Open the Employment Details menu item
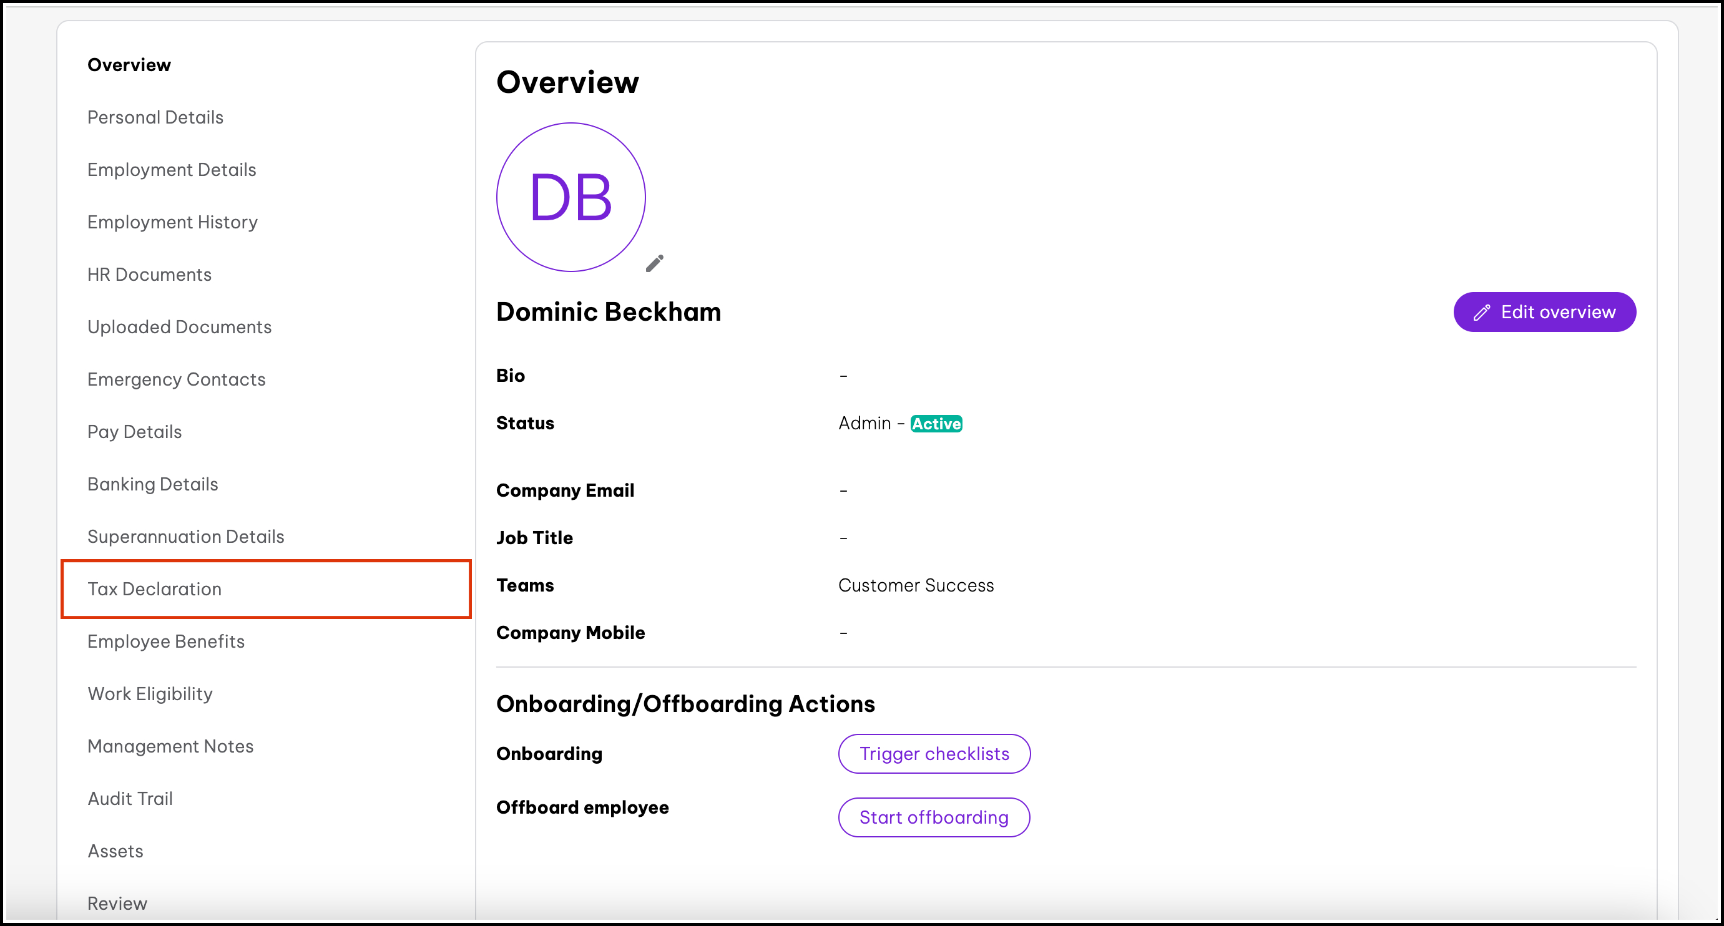The image size is (1724, 926). click(x=172, y=170)
